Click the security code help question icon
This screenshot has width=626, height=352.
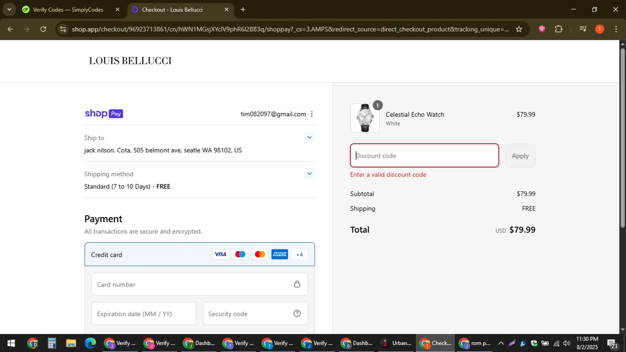pyautogui.click(x=297, y=314)
